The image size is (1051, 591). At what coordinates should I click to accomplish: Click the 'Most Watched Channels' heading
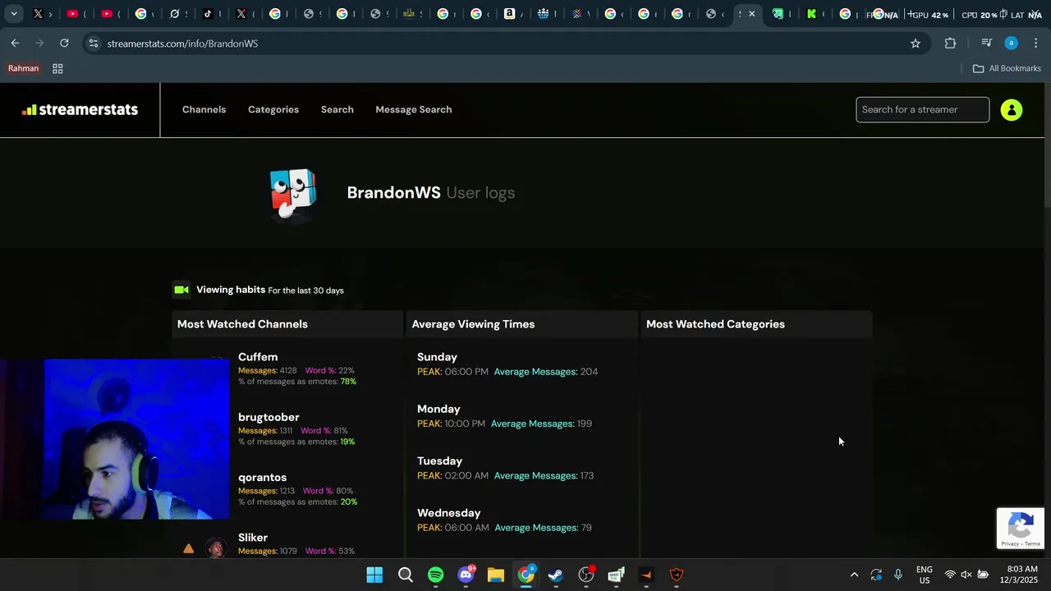point(242,324)
